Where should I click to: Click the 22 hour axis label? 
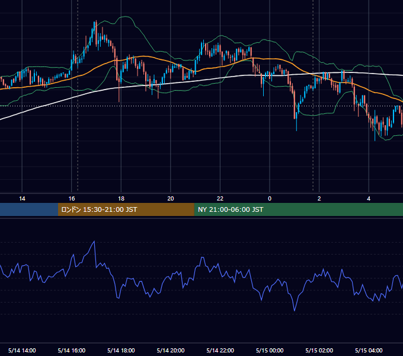click(x=220, y=199)
